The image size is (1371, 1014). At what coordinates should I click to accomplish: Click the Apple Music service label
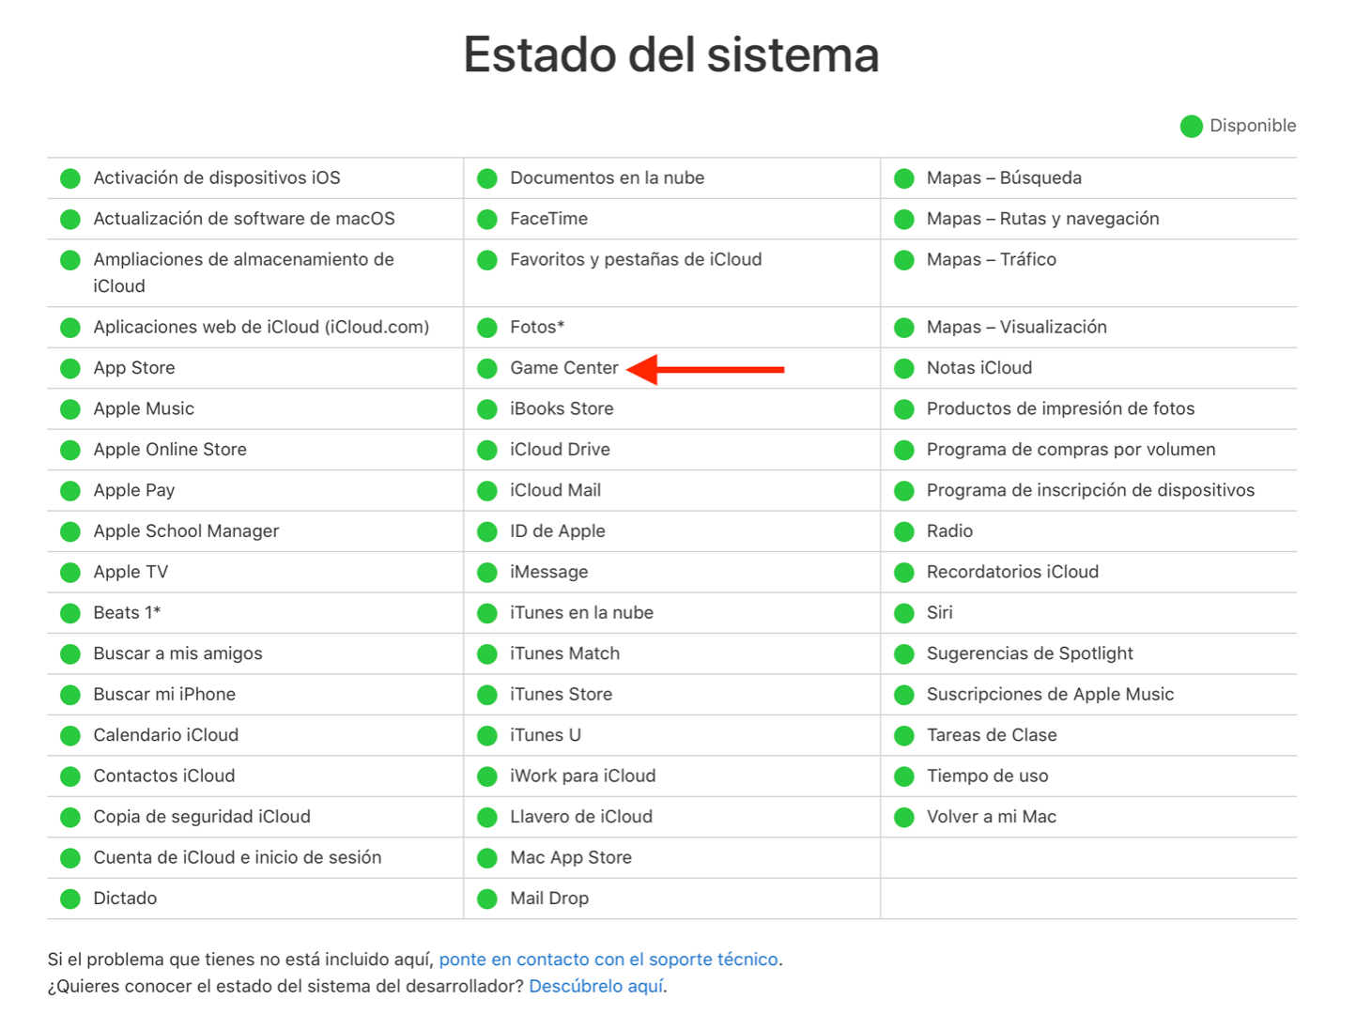[144, 409]
